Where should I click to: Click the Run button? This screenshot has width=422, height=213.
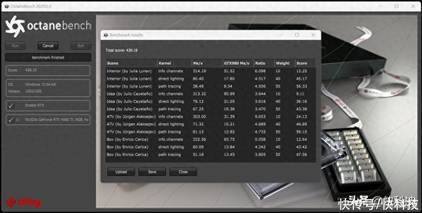(x=15, y=45)
